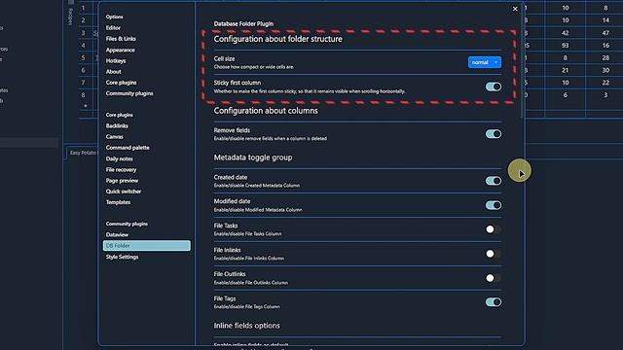Open About settings section

coord(113,72)
